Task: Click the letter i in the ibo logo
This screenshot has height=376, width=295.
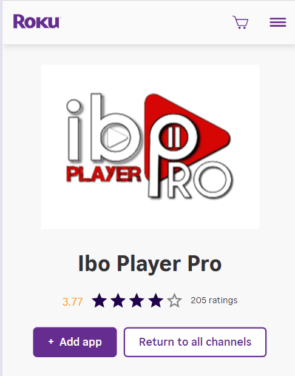Action: pyautogui.click(x=73, y=130)
